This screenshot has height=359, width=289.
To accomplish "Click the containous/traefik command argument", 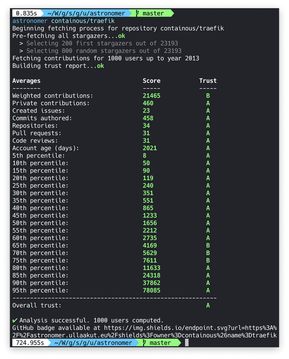I will 83,21.
